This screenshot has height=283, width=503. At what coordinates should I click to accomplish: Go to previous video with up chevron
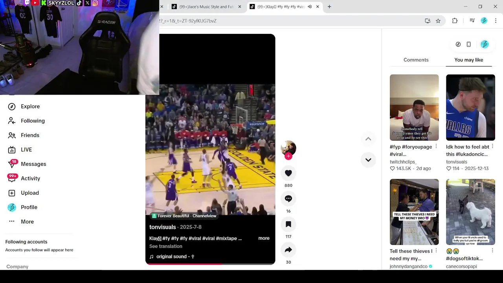pos(368,139)
